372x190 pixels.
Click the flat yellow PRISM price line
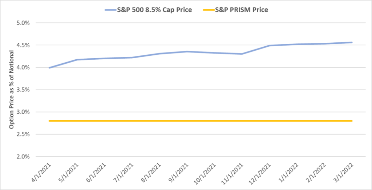[x=200, y=121]
